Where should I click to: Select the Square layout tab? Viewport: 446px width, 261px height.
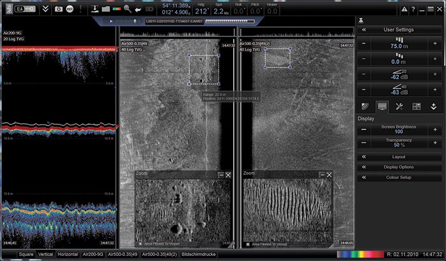click(26, 254)
